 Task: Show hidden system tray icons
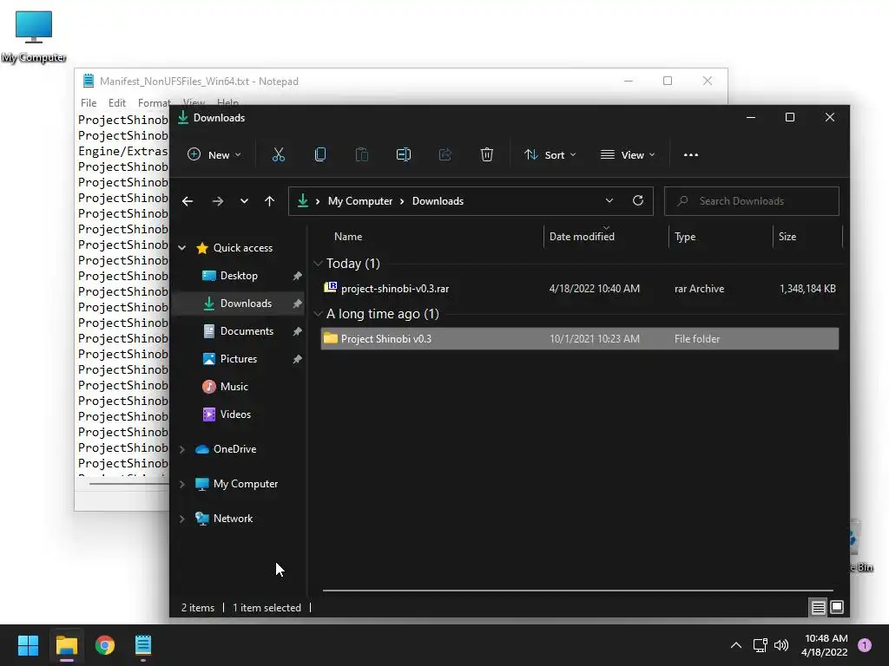736,645
